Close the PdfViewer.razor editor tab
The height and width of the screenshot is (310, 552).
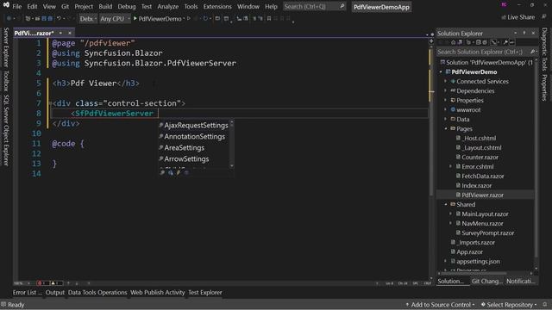click(x=70, y=33)
